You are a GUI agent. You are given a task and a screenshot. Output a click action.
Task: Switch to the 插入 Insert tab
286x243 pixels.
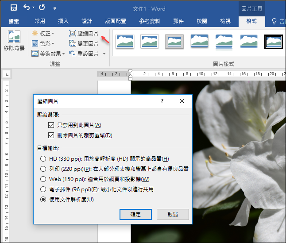coord(63,21)
